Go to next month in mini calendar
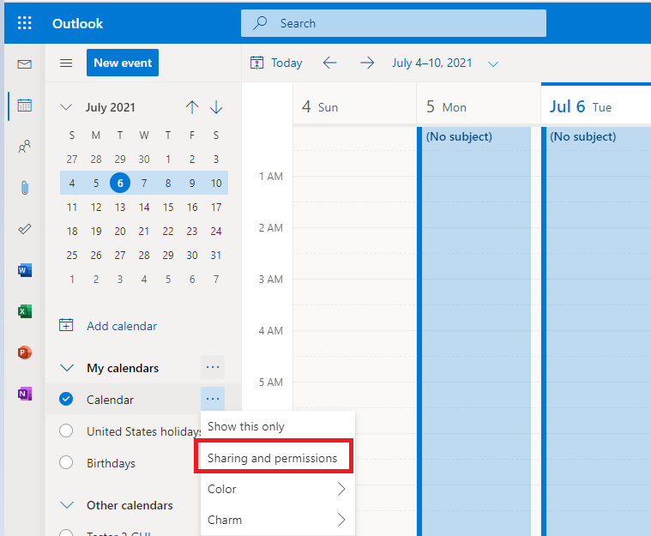Image resolution: width=651 pixels, height=536 pixels. tap(216, 107)
